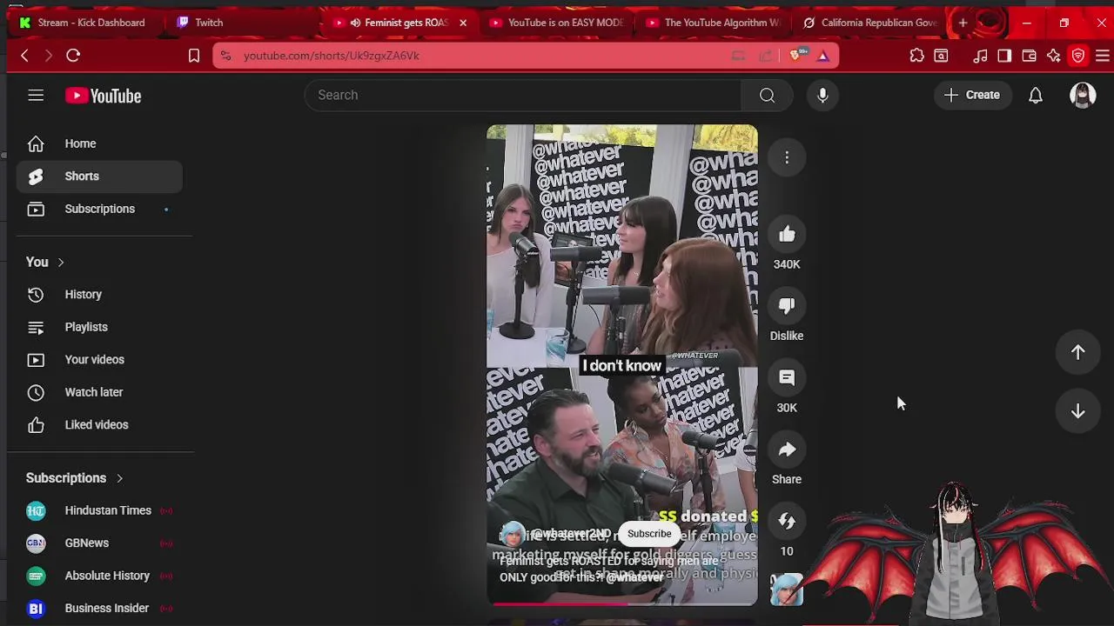Dislike this Short
1114x626 pixels.
pyautogui.click(x=787, y=306)
